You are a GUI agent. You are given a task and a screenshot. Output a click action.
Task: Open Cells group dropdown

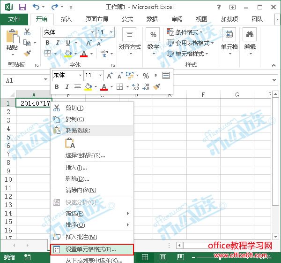click(x=229, y=41)
